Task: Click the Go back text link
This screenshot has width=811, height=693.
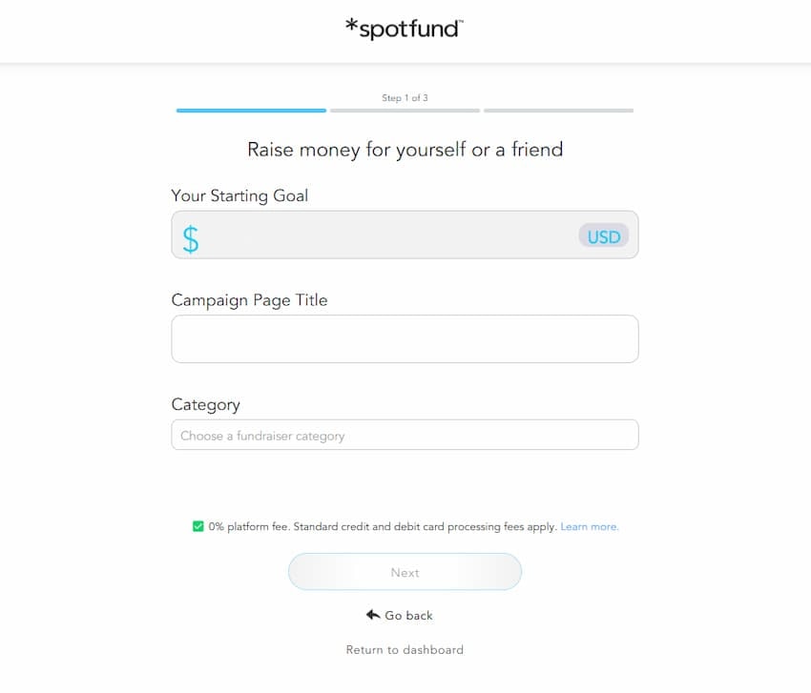Action: [408, 616]
